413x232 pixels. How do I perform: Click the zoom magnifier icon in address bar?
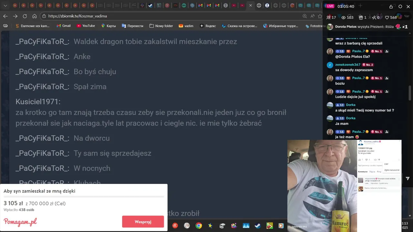(305, 16)
